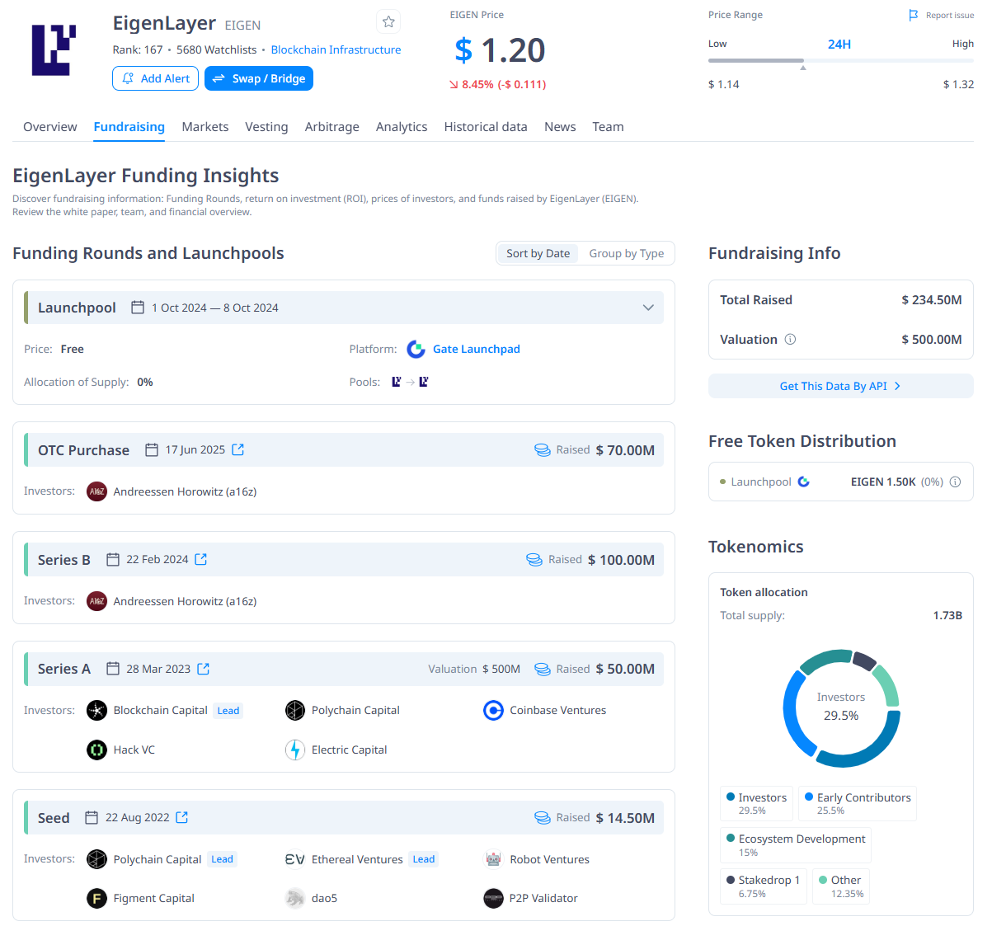Image resolution: width=992 pixels, height=926 pixels.
Task: Click the Blockchain Capital logo icon
Action: 96,710
